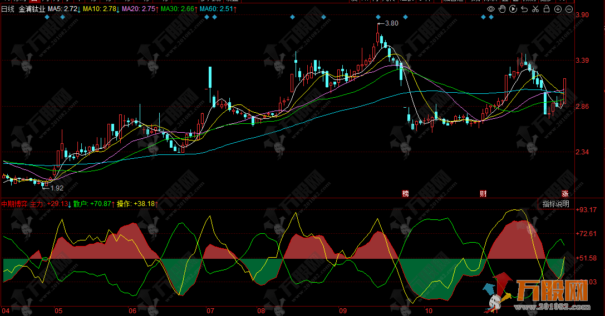Click the undo arrow icon
The width and height of the screenshot is (605, 316).
(524, 9)
